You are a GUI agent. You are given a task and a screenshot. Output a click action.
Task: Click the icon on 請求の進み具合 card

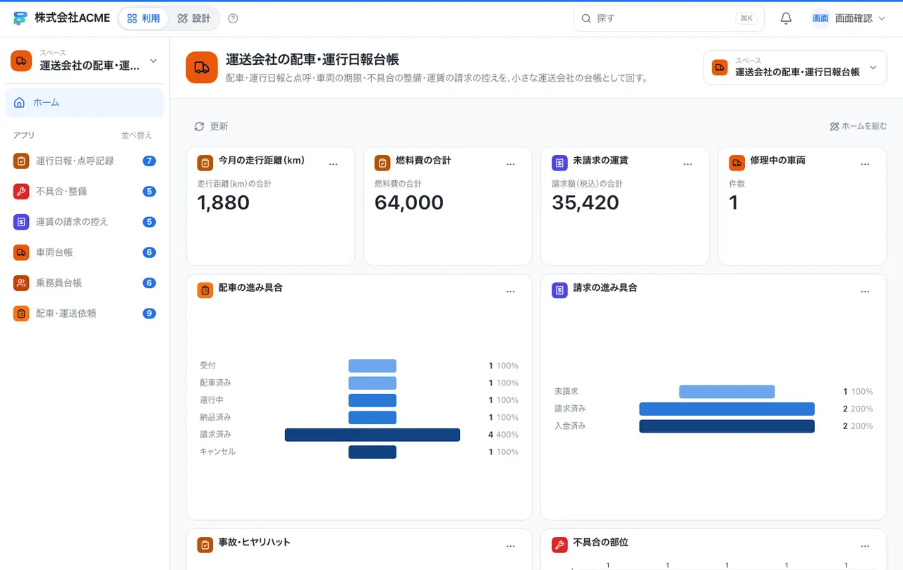pos(559,290)
